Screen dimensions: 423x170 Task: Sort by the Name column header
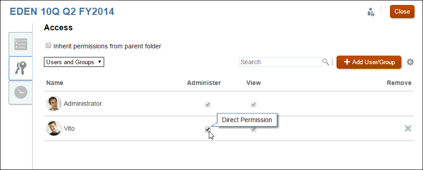point(55,83)
